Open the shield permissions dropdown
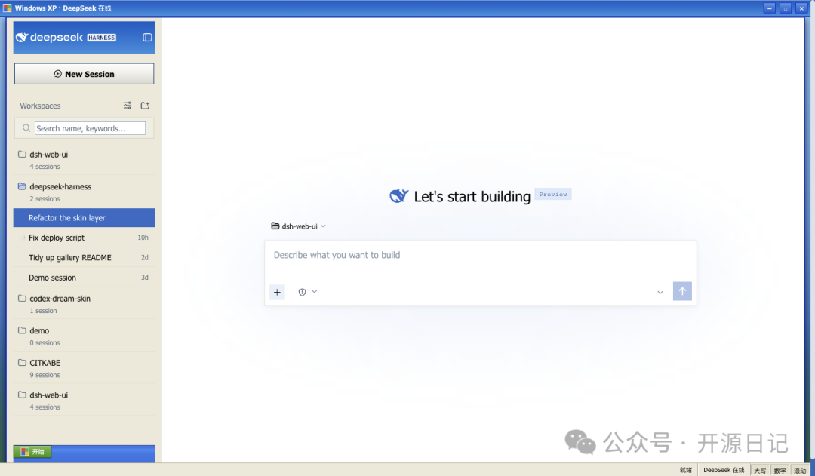Image resolution: width=815 pixels, height=476 pixels. (x=308, y=292)
